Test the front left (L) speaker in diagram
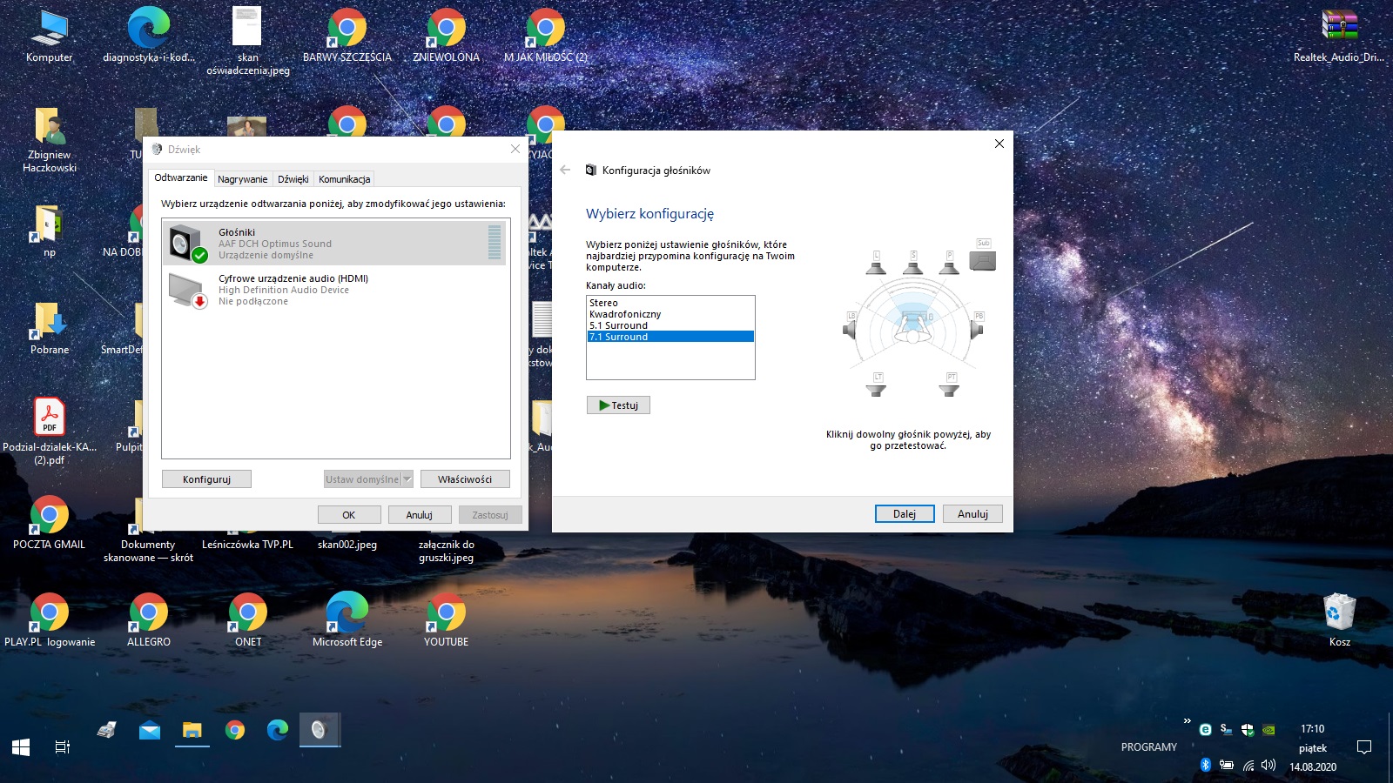This screenshot has height=783, width=1393. [x=876, y=264]
